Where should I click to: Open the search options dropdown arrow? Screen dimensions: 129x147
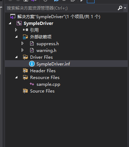point(125,8)
